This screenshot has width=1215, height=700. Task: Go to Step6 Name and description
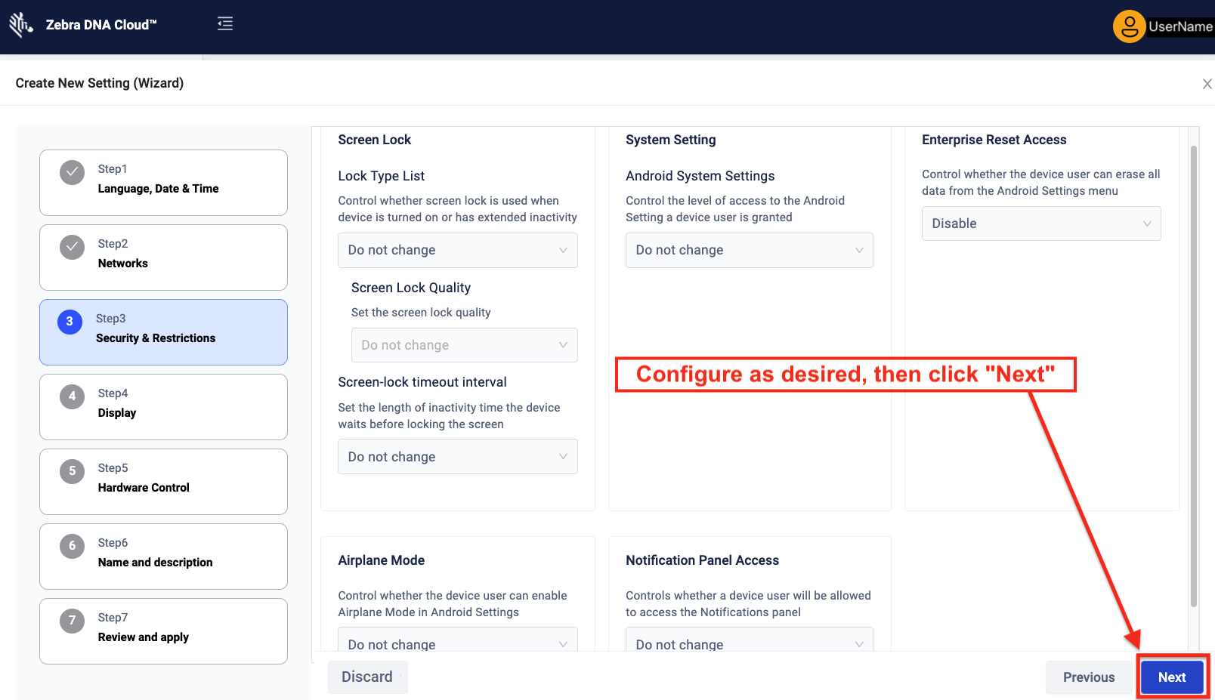coord(163,557)
